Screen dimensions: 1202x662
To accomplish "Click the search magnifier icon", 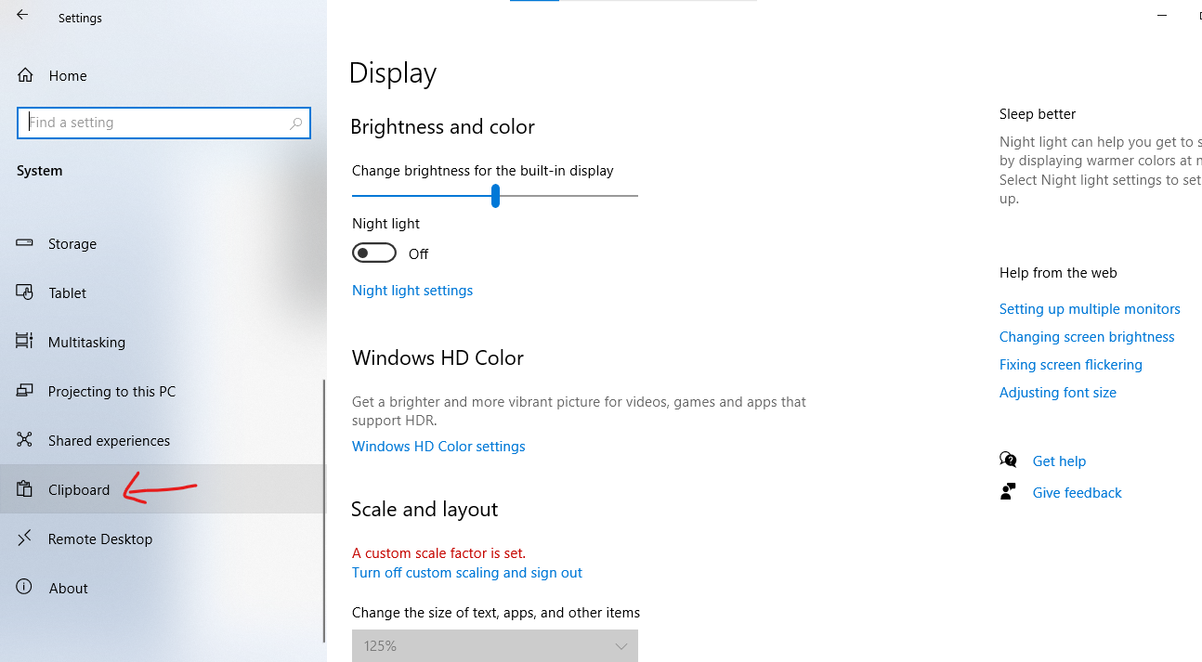I will click(295, 123).
